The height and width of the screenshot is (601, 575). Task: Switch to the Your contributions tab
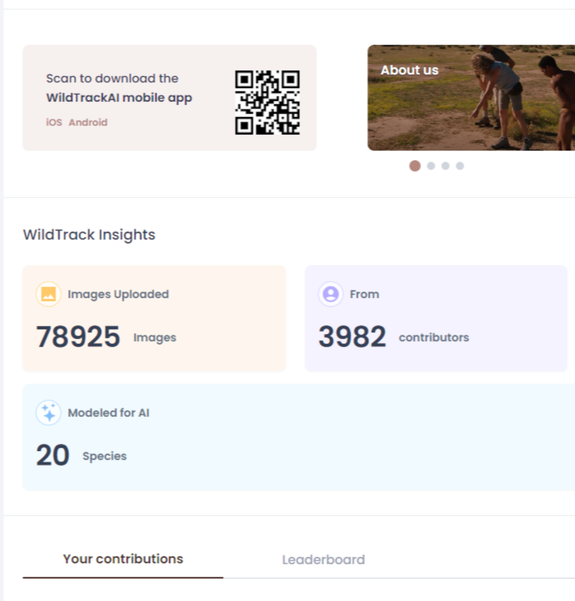coord(123,559)
